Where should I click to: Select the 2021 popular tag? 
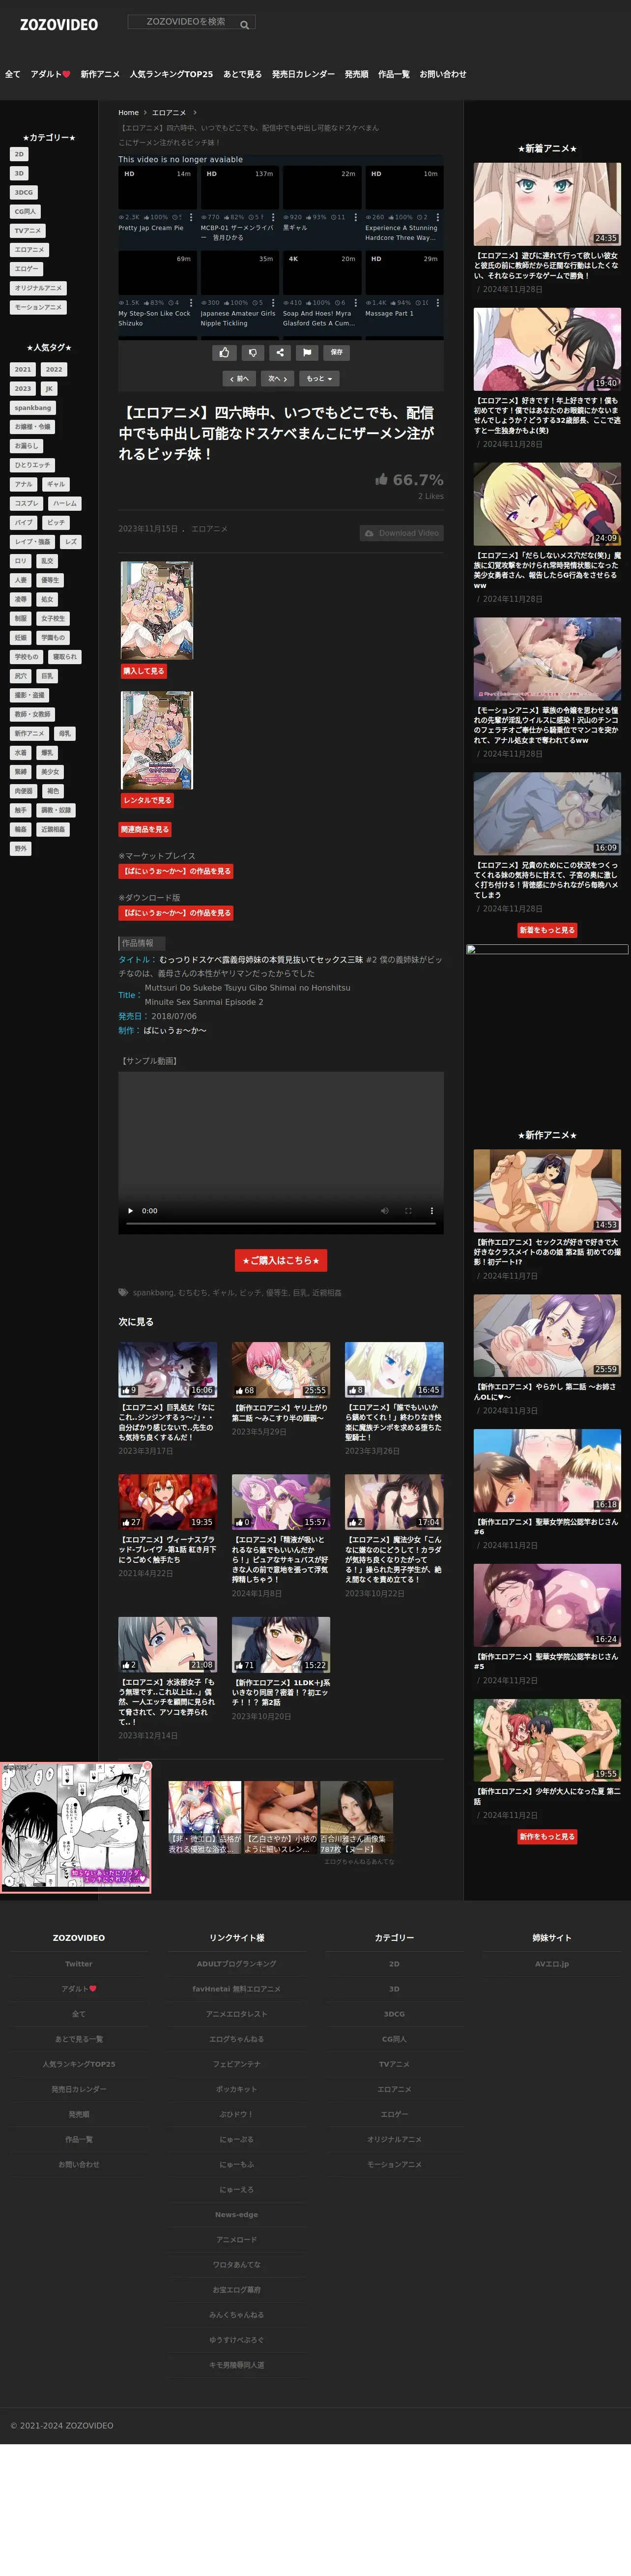pyautogui.click(x=23, y=370)
